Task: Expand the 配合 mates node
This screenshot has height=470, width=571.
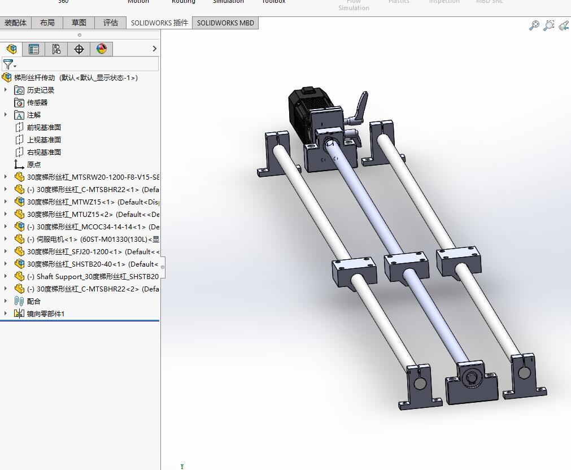Action: click(6, 301)
